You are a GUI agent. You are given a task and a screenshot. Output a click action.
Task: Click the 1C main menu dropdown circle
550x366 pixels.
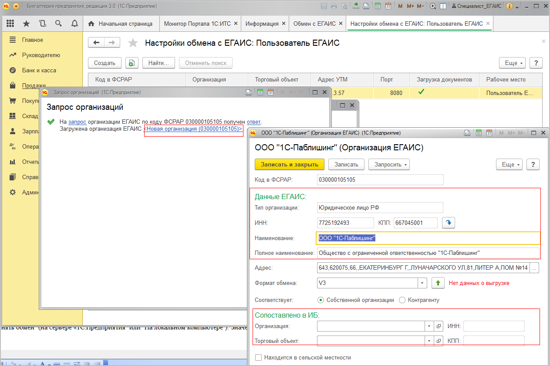(16, 6)
